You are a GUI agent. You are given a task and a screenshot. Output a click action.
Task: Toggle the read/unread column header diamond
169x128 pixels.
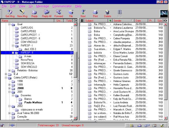click(110, 20)
